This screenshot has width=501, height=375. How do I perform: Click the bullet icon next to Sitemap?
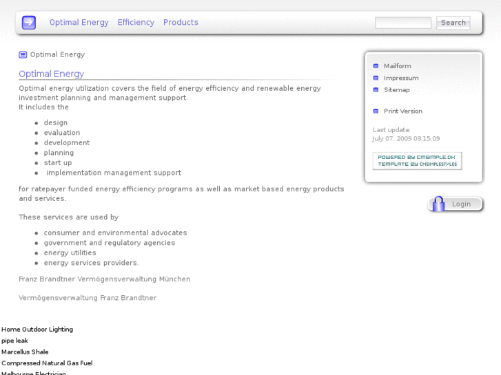click(x=376, y=89)
